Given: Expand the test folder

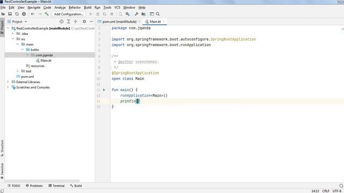Looking at the screenshot, I should (x=18, y=71).
